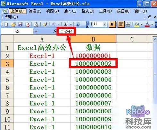Select column C header
157x130 pixels.
click(x=132, y=39)
